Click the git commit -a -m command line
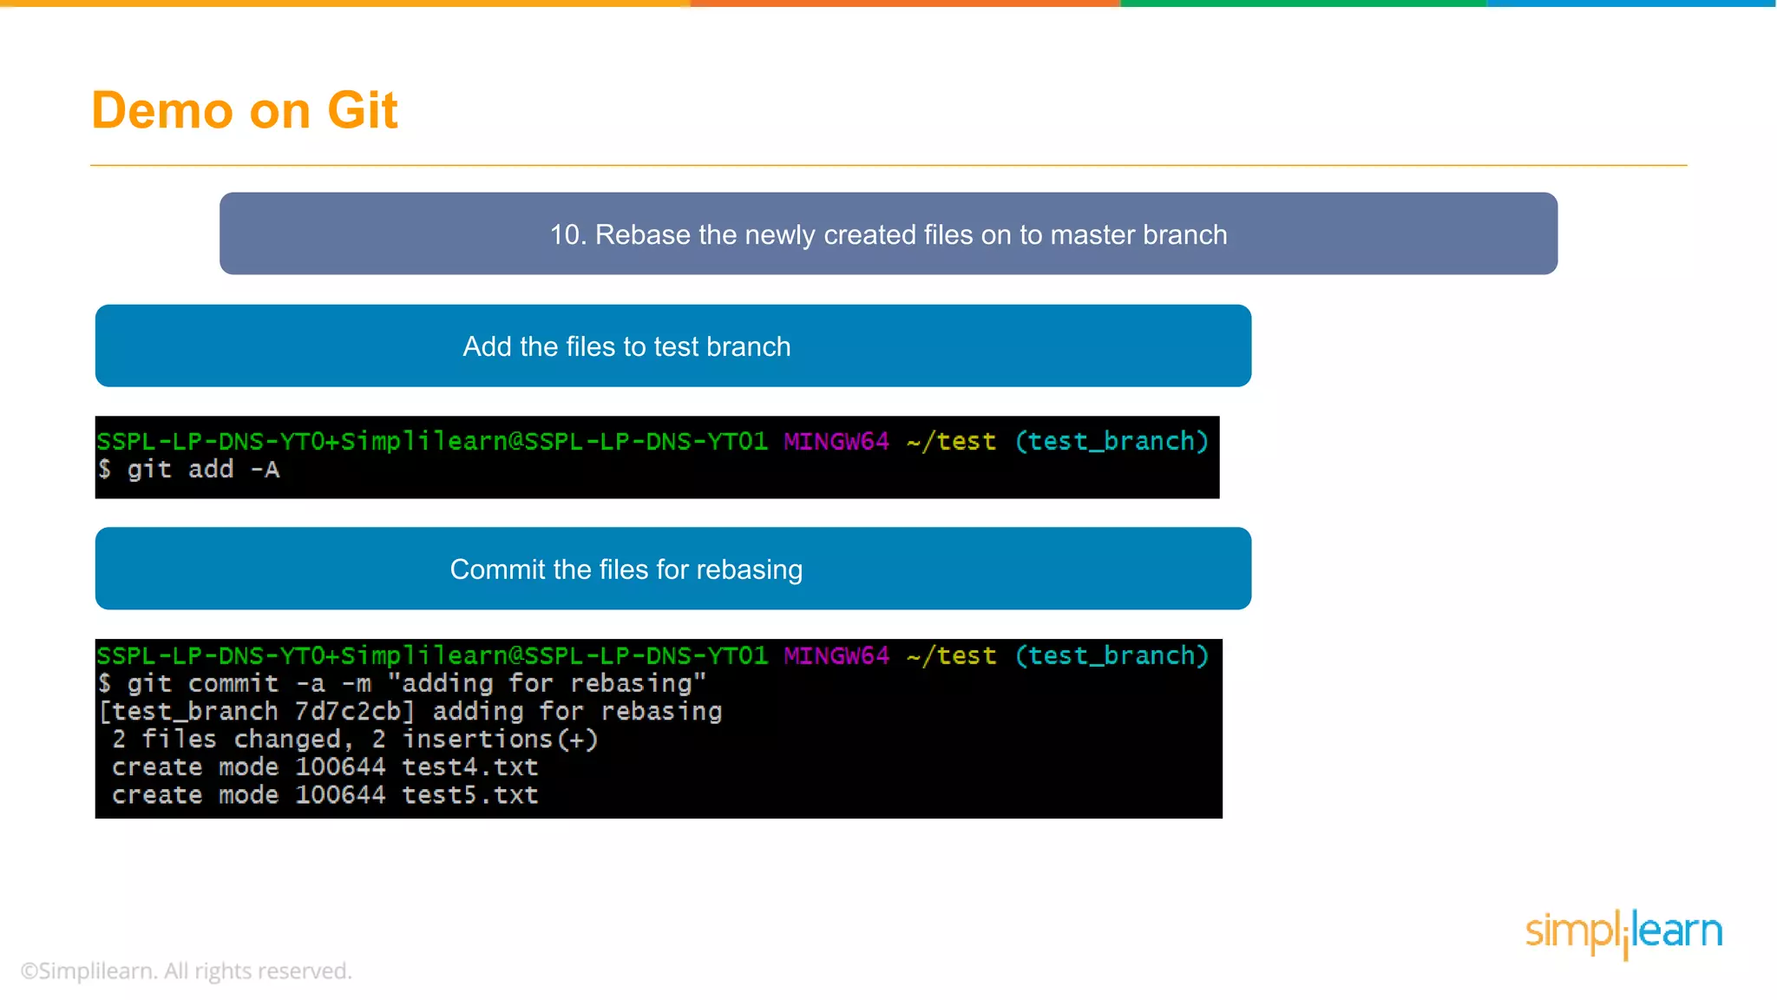The width and height of the screenshot is (1777, 1000). pyautogui.click(x=403, y=683)
